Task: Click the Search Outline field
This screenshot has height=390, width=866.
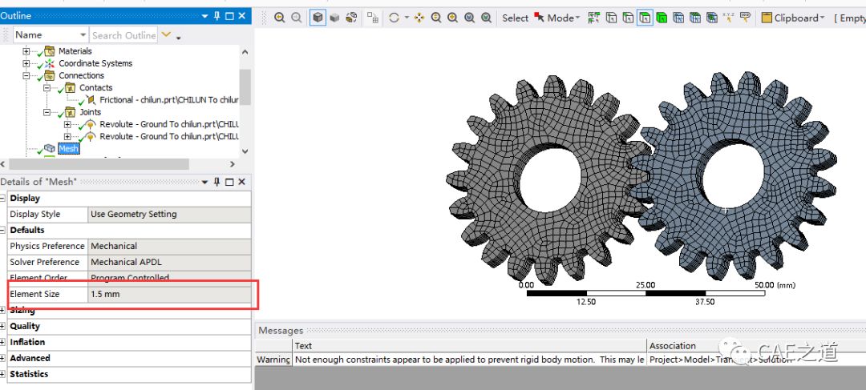Action: coord(123,34)
